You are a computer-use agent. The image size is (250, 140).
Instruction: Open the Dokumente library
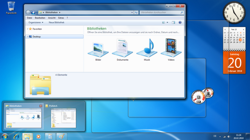click(122, 49)
